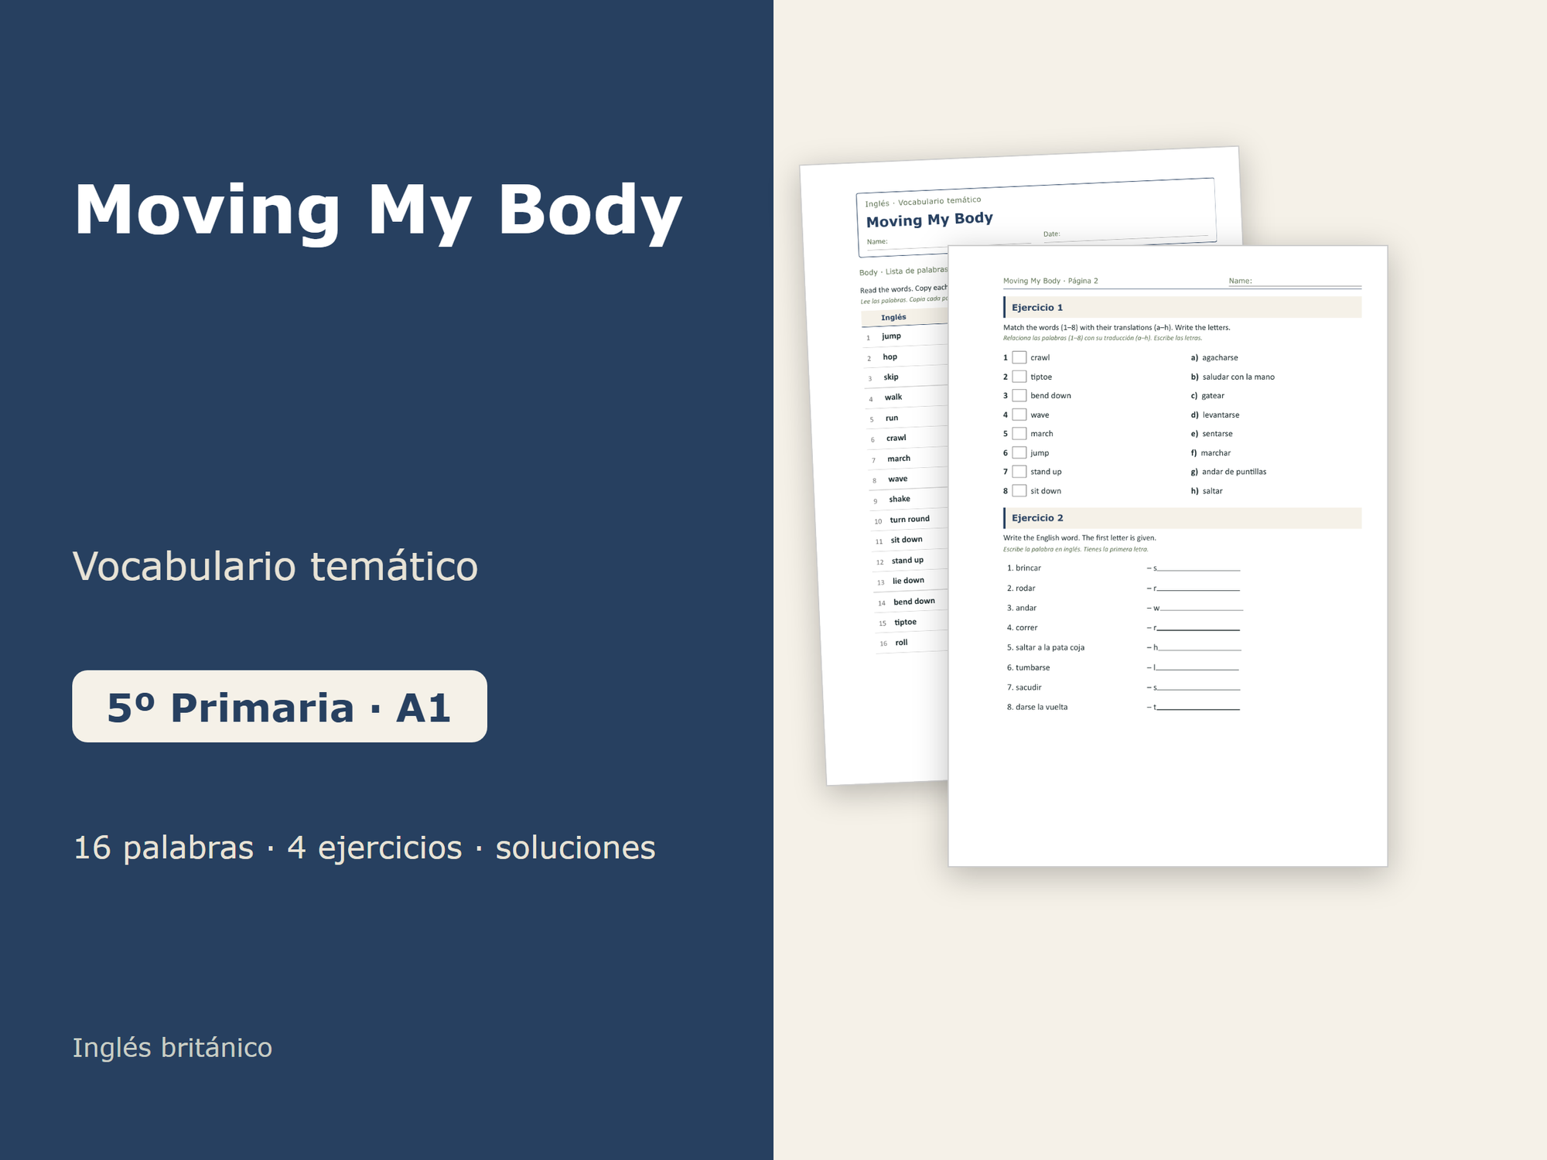Click the answer line for darse la vuelta
The height and width of the screenshot is (1160, 1547).
pos(1198,708)
